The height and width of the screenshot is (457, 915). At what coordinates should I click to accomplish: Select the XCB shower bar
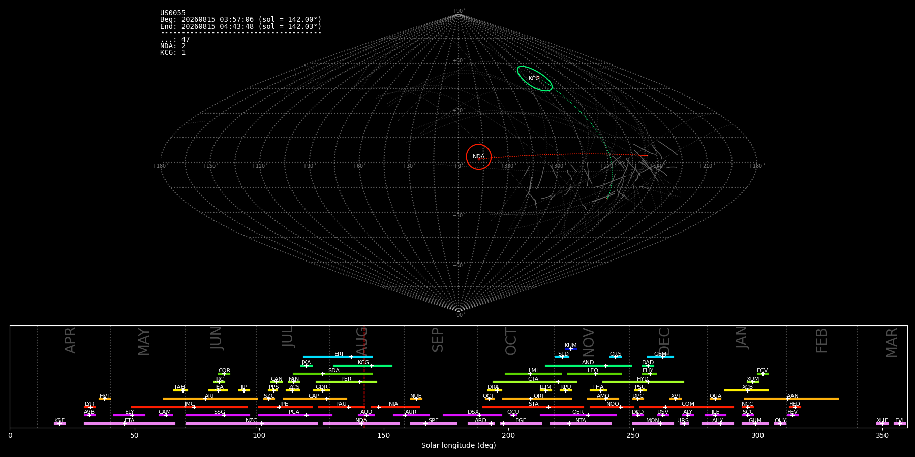[x=746, y=390]
